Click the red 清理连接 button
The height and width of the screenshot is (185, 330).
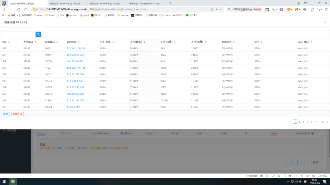coord(17,114)
